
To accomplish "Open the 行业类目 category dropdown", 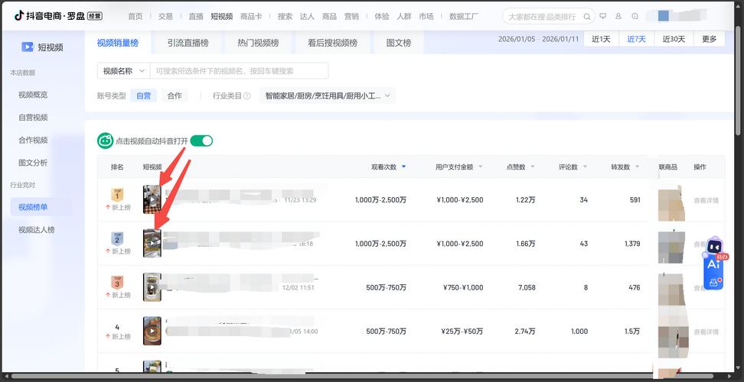I will point(328,95).
